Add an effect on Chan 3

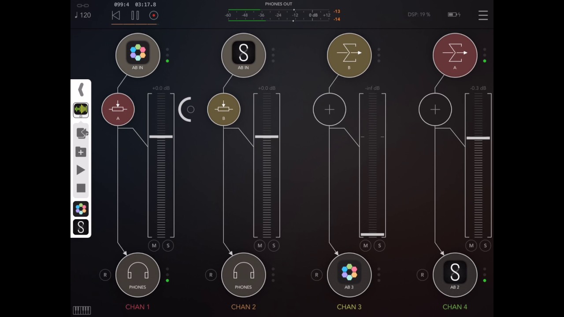[329, 109]
